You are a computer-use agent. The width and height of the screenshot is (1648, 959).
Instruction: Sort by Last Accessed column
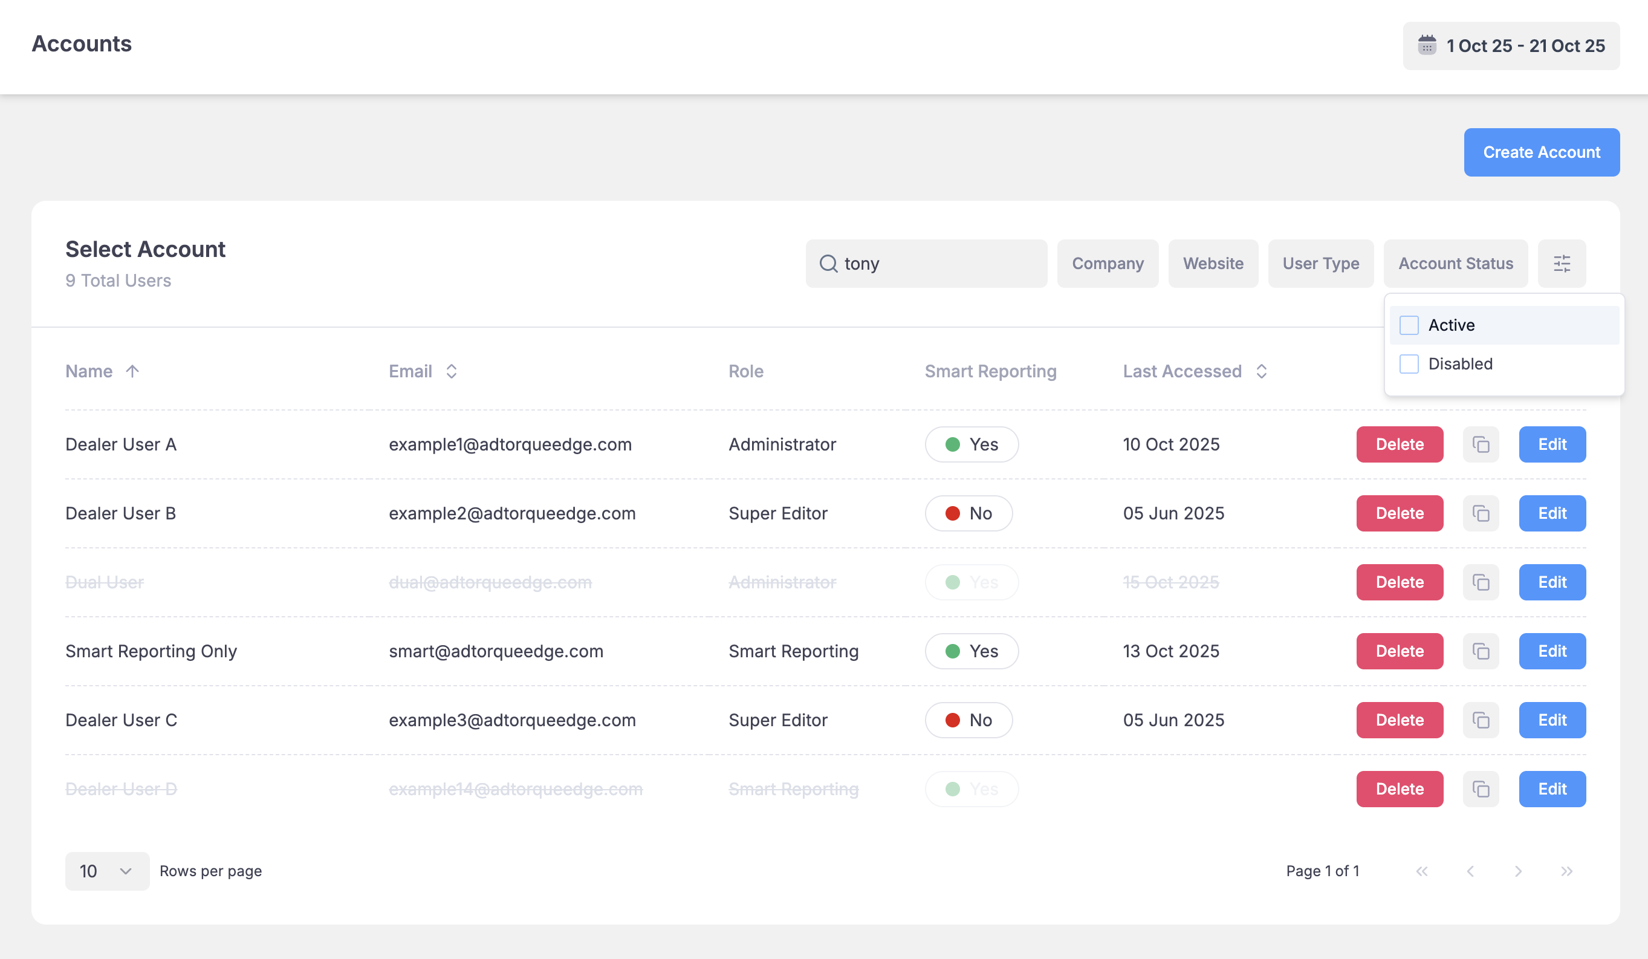1262,371
